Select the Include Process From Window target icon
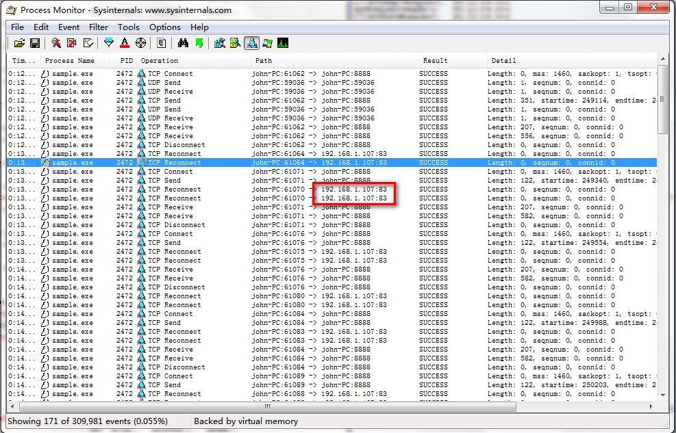This screenshot has height=433, width=676. point(140,43)
